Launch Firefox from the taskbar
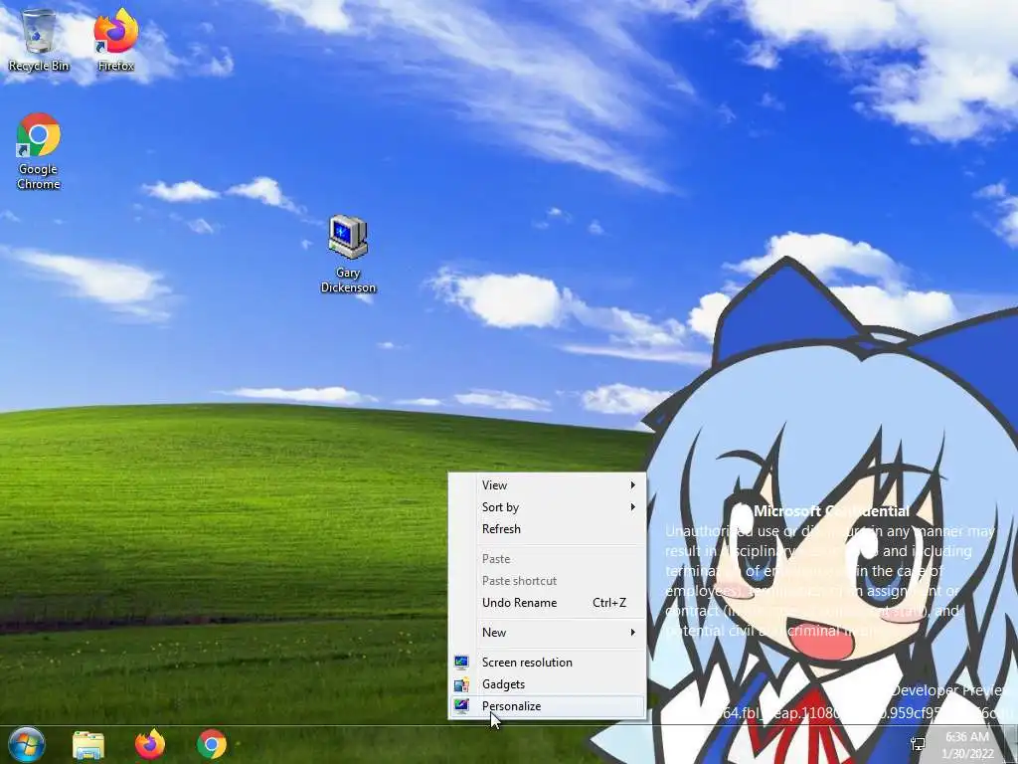Viewport: 1018px width, 764px height. [x=150, y=744]
